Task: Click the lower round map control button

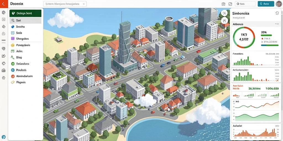Action: (224, 20)
